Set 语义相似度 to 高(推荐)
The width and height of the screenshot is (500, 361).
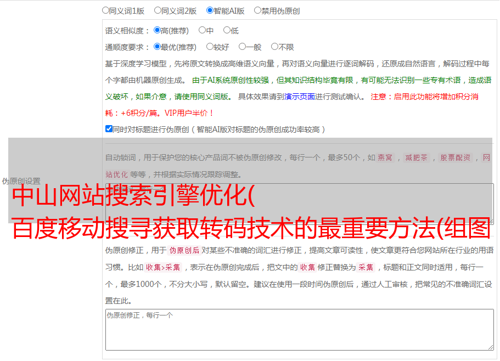(157, 30)
